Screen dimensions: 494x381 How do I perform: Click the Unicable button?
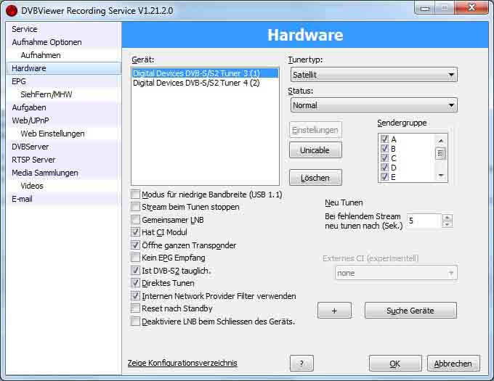pyautogui.click(x=315, y=150)
